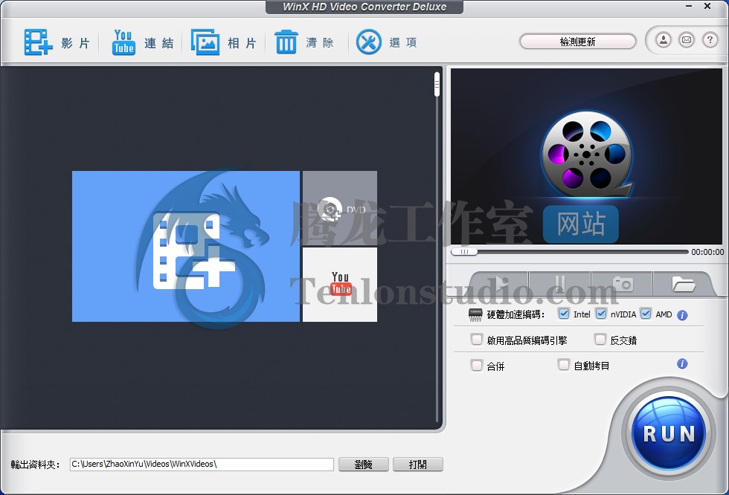Screen dimensions: 729x495
Task: Open the folder icon under preview
Action: (683, 284)
